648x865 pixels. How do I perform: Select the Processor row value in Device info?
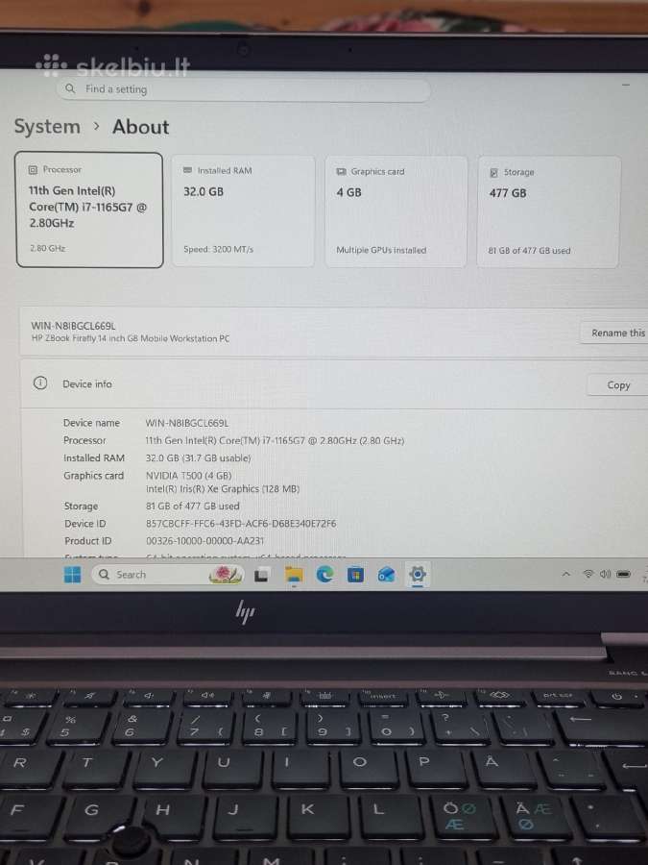pyautogui.click(x=275, y=441)
